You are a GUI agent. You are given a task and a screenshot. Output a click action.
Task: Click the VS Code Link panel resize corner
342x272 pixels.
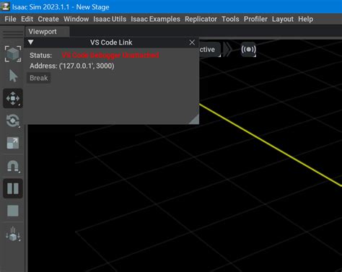tap(195, 120)
